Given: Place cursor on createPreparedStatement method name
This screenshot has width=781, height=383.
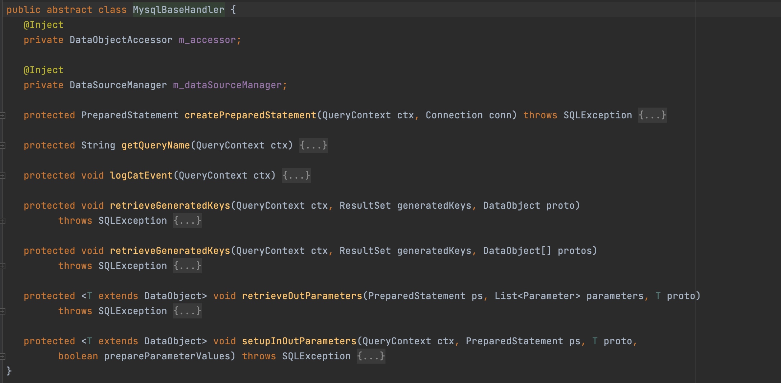Looking at the screenshot, I should 250,115.
